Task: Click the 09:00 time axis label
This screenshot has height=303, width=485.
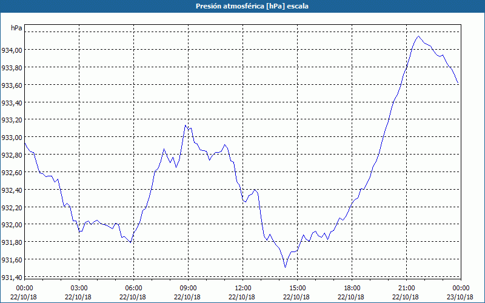Action: (x=188, y=288)
